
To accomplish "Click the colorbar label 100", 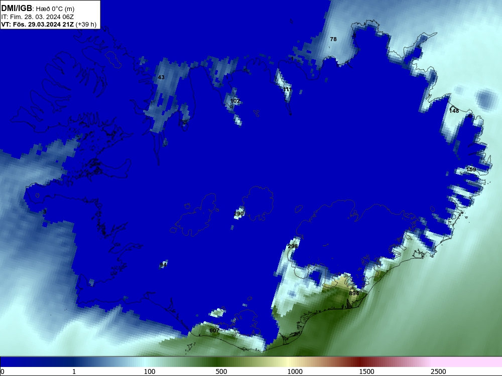I will pyautogui.click(x=150, y=371).
